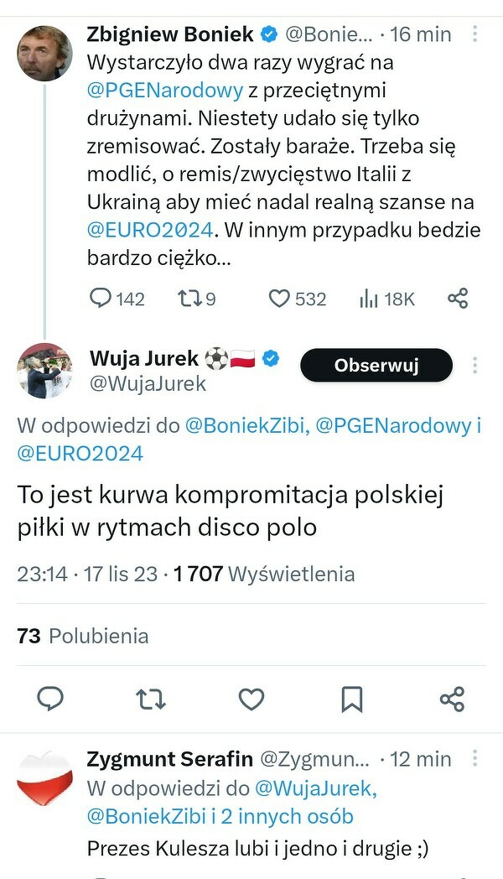503x879 pixels.
Task: Share Wuja Jurek's tweet
Action: click(x=452, y=699)
